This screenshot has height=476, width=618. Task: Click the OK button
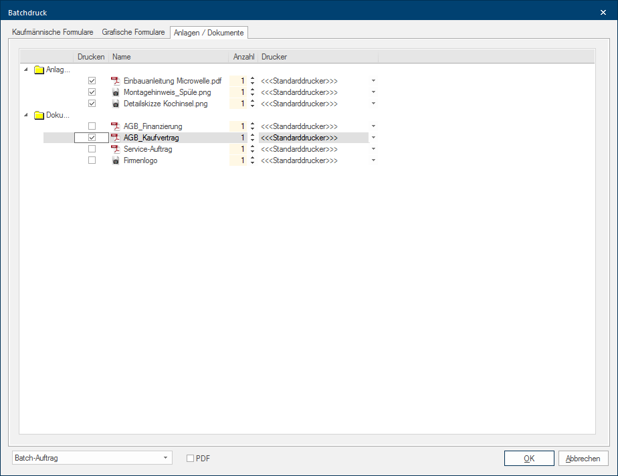(528, 459)
